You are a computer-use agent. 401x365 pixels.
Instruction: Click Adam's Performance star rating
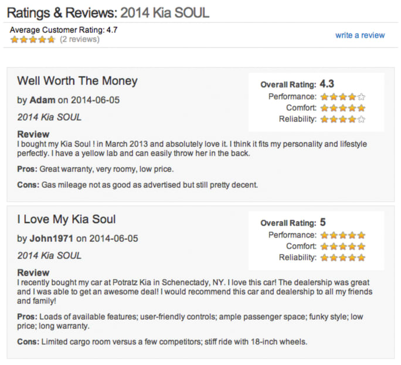[343, 97]
